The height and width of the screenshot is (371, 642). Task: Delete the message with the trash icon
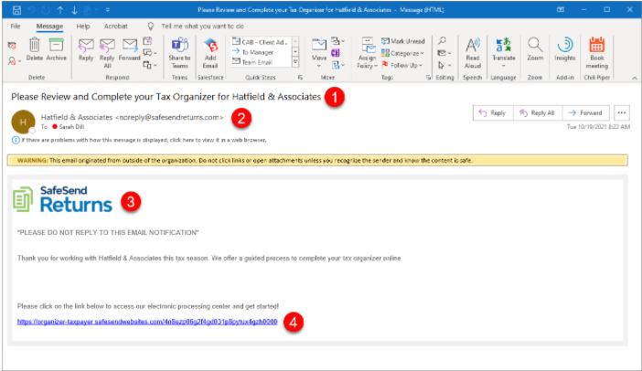[35, 49]
